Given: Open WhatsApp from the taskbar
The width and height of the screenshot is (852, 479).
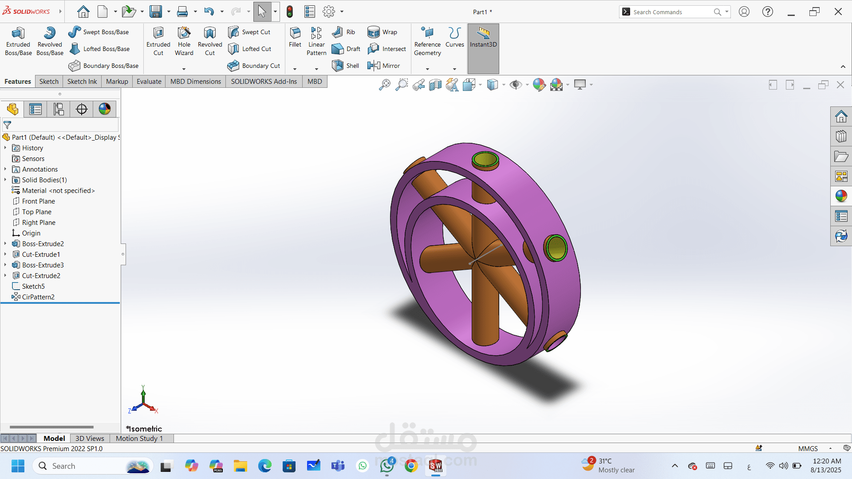Looking at the screenshot, I should (x=363, y=466).
